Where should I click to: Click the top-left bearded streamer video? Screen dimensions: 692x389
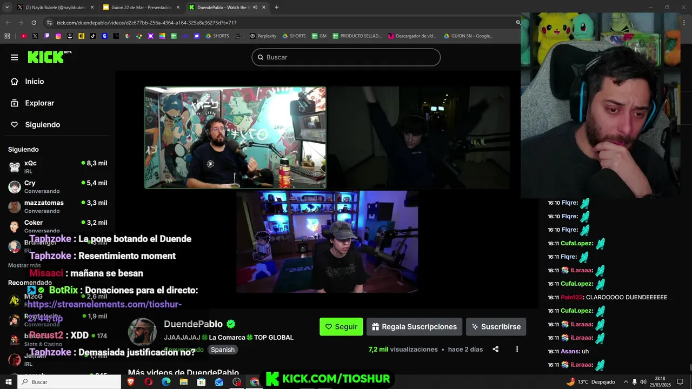[x=235, y=138]
